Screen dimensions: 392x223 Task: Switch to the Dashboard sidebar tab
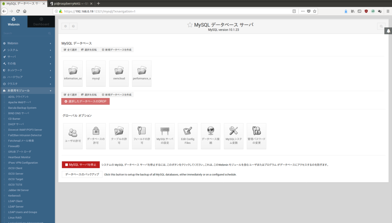click(x=41, y=21)
